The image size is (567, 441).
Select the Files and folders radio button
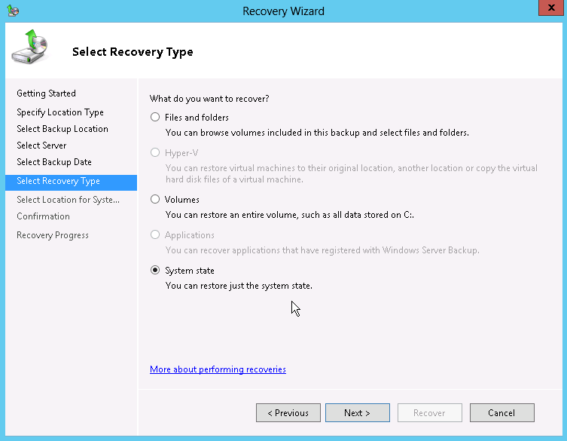[155, 118]
